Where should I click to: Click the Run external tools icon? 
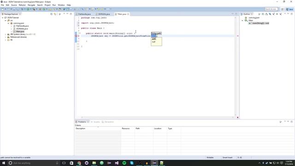click(34, 9)
